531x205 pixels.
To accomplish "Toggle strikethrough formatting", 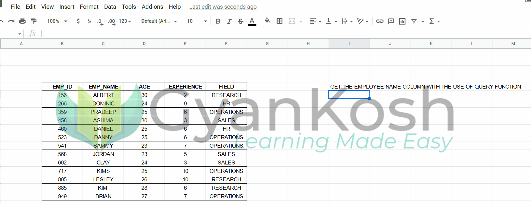I will 240,21.
